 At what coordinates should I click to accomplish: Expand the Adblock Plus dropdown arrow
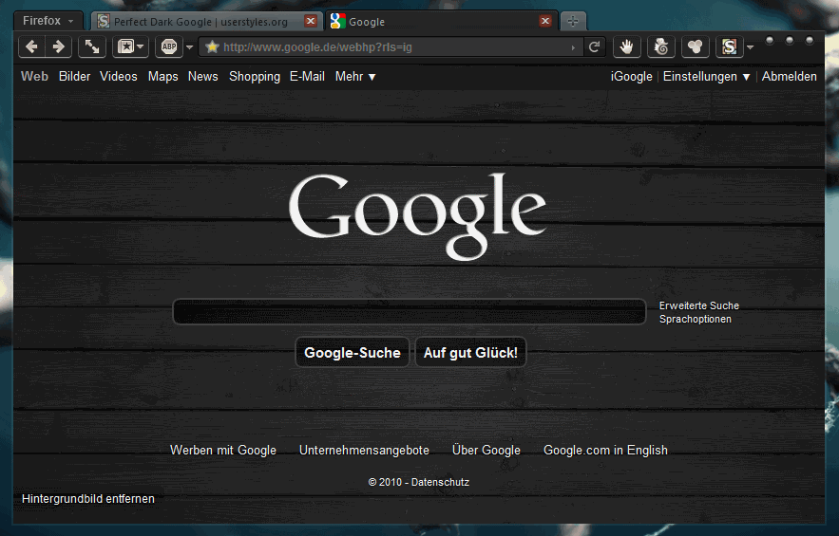pos(189,47)
